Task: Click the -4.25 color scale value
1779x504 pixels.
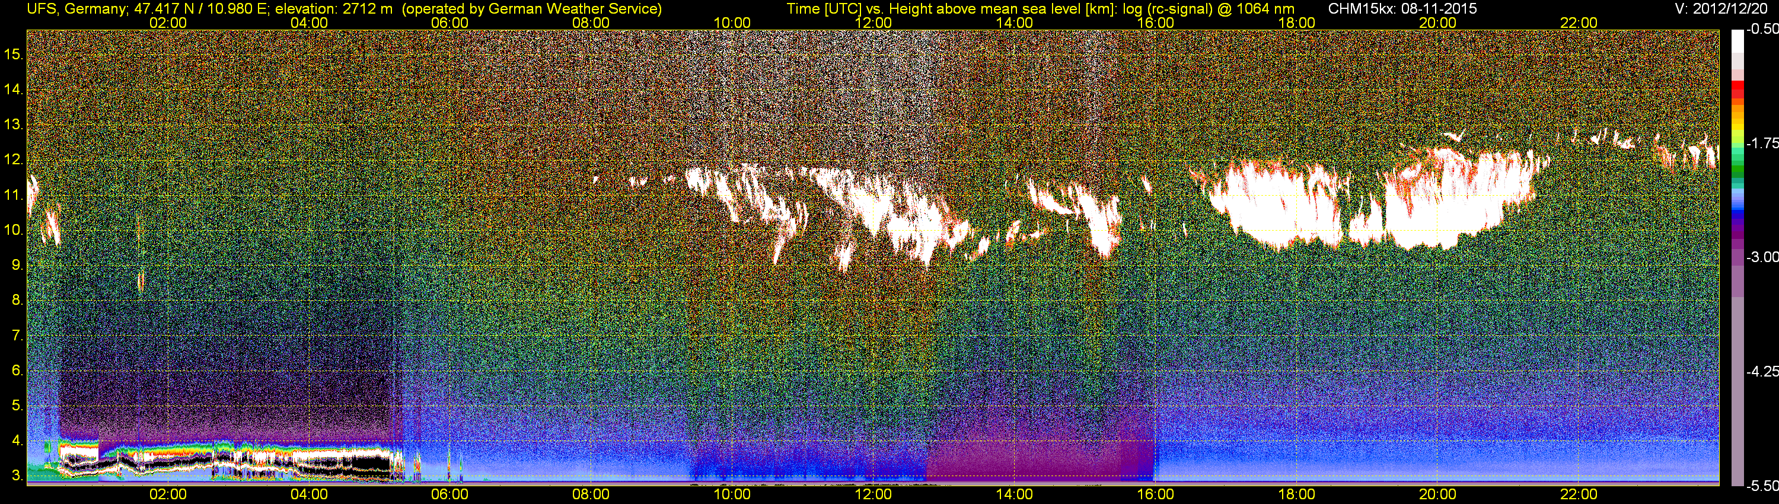Action: click(1762, 371)
